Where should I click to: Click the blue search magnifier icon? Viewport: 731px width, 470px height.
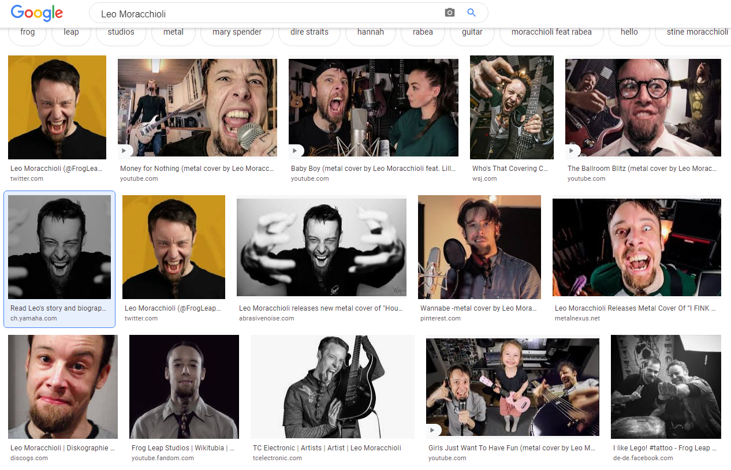pyautogui.click(x=472, y=13)
